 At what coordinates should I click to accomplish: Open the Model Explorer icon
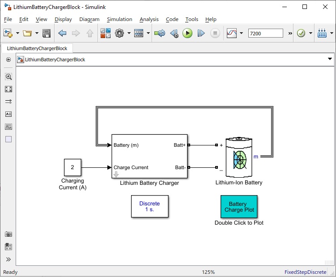(x=139, y=33)
